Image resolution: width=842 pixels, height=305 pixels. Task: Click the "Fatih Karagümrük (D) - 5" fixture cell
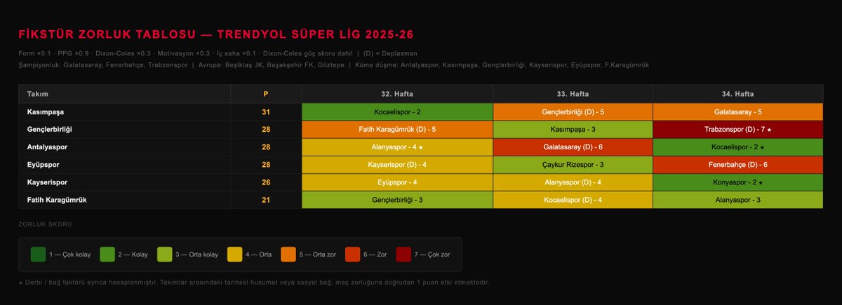pyautogui.click(x=397, y=130)
